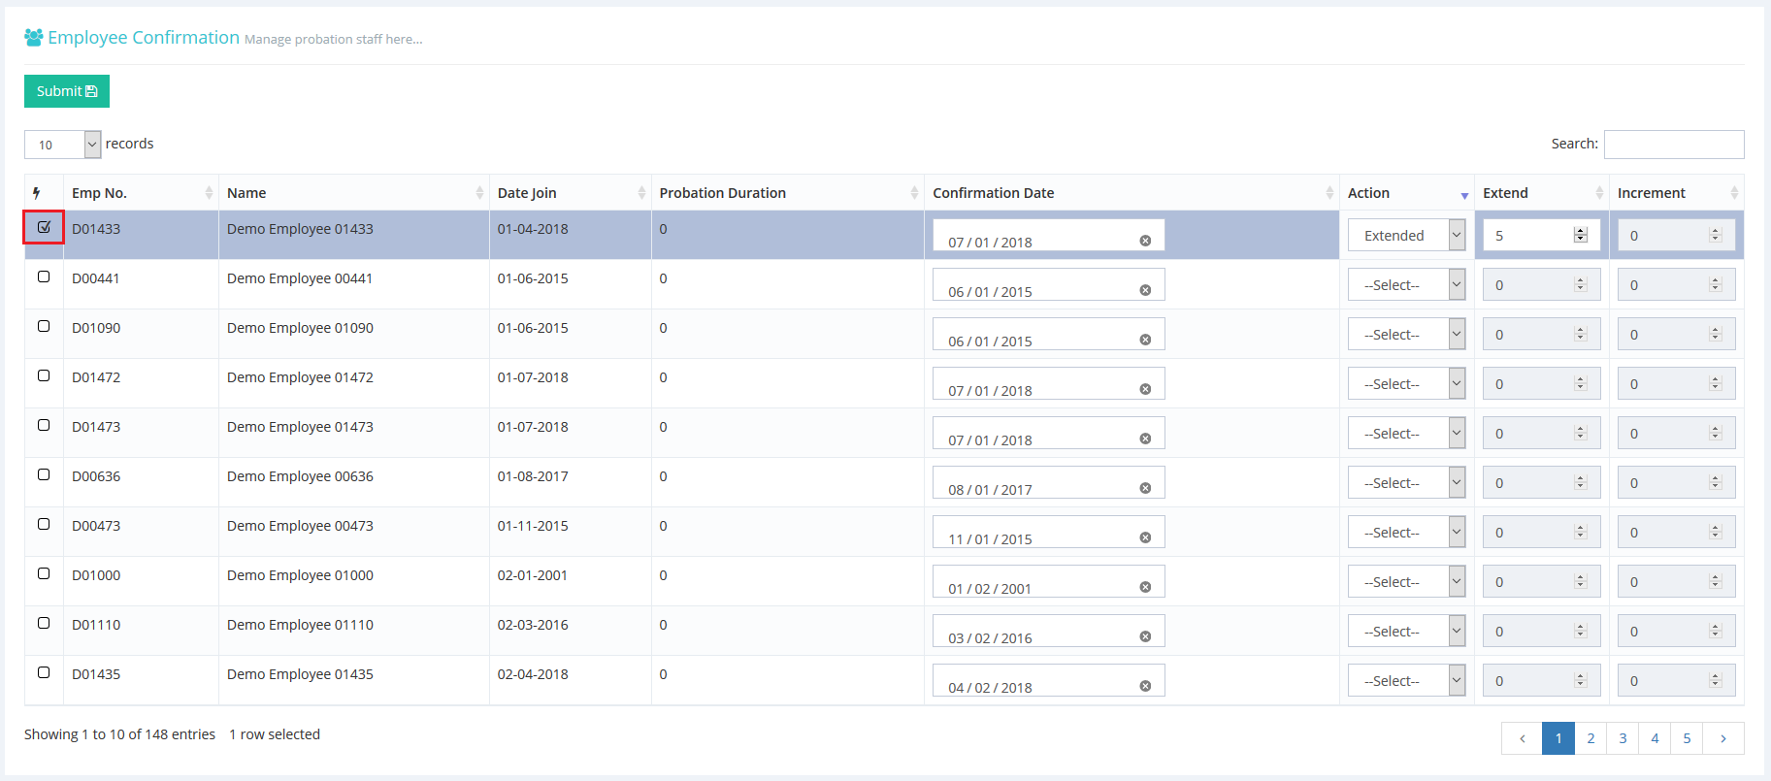
Task: Clear confirmation date 06/01/2015 for D00441
Action: point(1145,290)
